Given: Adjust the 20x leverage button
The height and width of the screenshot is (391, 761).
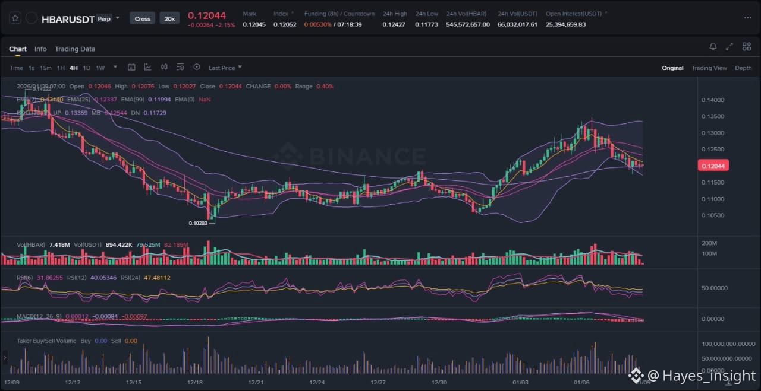Looking at the screenshot, I should pyautogui.click(x=169, y=18).
